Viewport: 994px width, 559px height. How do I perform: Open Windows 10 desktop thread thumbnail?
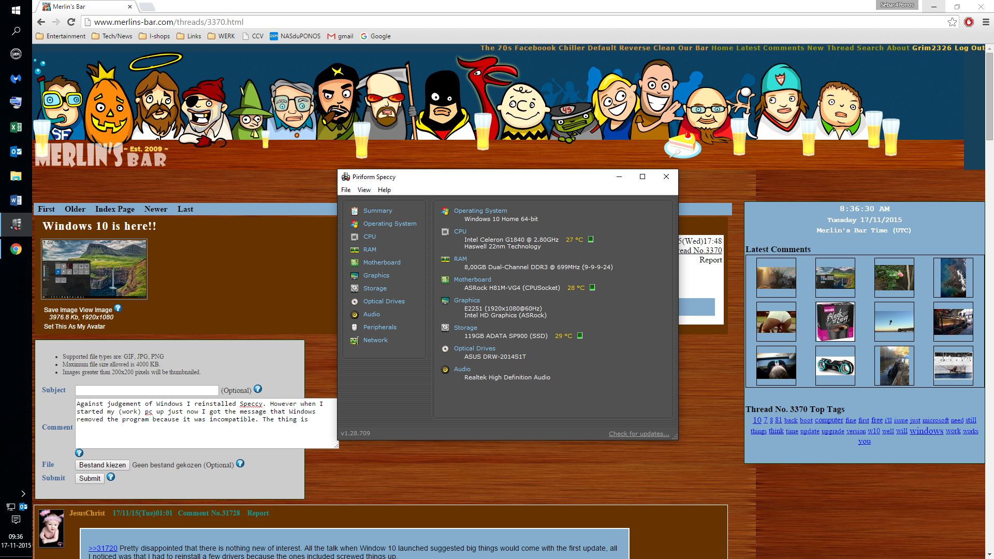(94, 269)
